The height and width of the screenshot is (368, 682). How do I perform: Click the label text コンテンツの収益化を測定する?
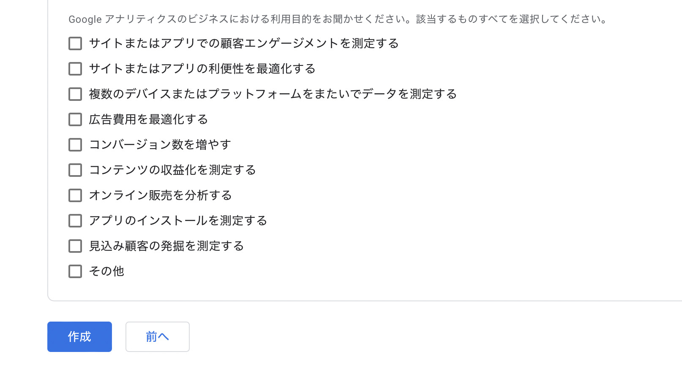pos(172,170)
